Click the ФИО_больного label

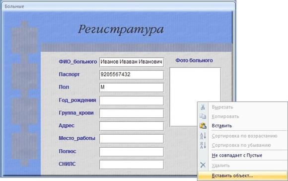pos(77,62)
